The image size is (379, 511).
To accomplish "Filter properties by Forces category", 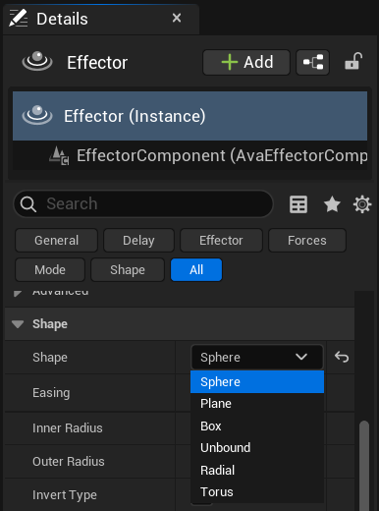I will (307, 241).
